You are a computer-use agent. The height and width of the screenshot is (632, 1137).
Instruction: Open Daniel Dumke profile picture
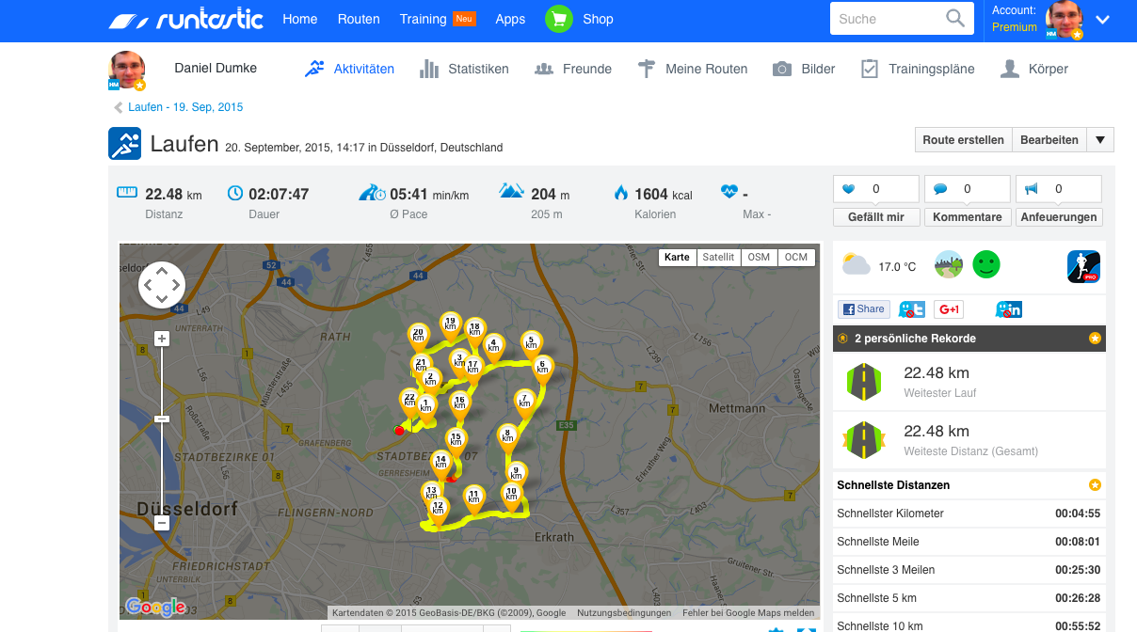pyautogui.click(x=127, y=70)
